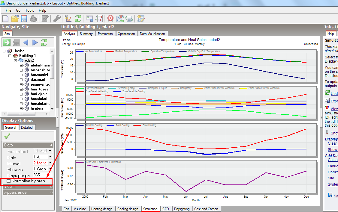Click the Gains link in the Info panel
The image size is (338, 212).
pyautogui.click(x=333, y=160)
